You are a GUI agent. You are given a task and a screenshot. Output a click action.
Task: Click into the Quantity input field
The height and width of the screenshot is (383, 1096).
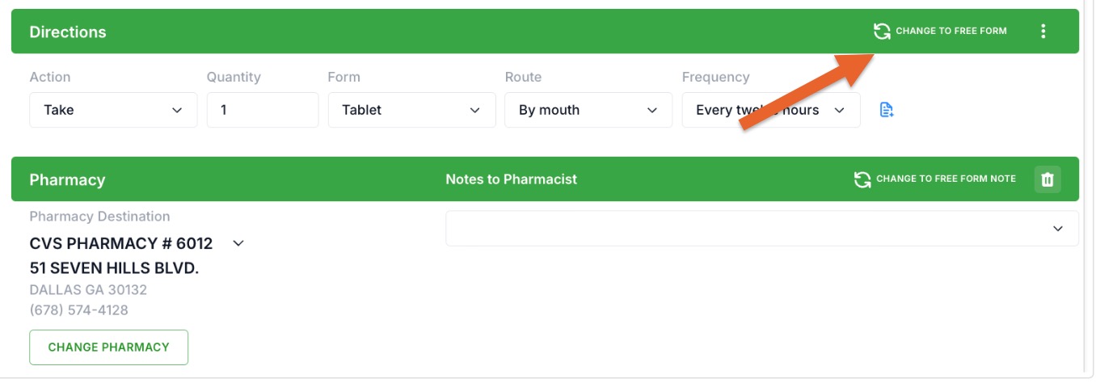263,110
